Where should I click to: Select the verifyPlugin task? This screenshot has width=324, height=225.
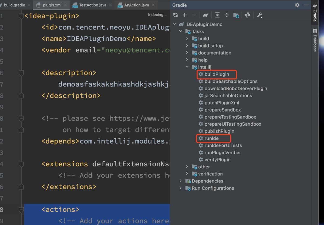(x=217, y=159)
